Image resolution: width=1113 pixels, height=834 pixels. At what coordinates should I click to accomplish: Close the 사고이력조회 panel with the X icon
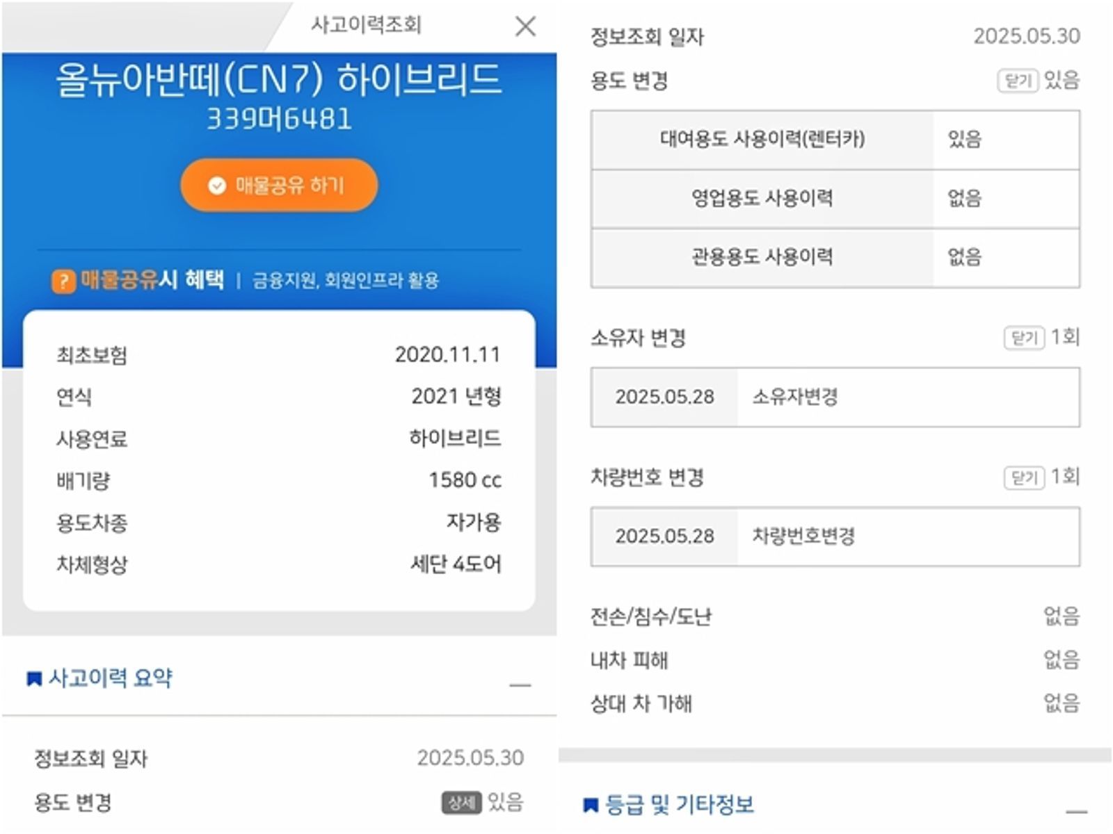click(525, 26)
